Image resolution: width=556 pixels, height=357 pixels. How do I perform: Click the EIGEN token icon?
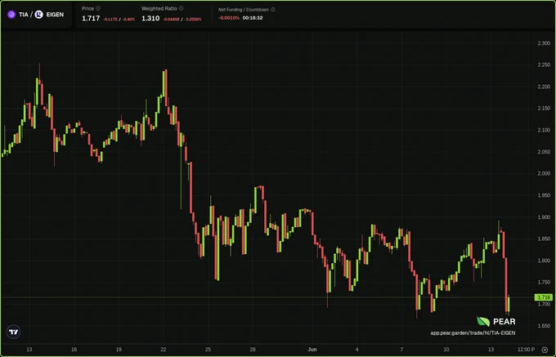click(x=39, y=15)
